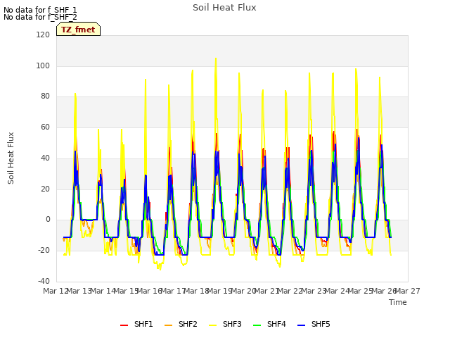Viewport: 450px width, 338px height.
Task: Click the 40 y-axis tick label
Action: click(45, 158)
